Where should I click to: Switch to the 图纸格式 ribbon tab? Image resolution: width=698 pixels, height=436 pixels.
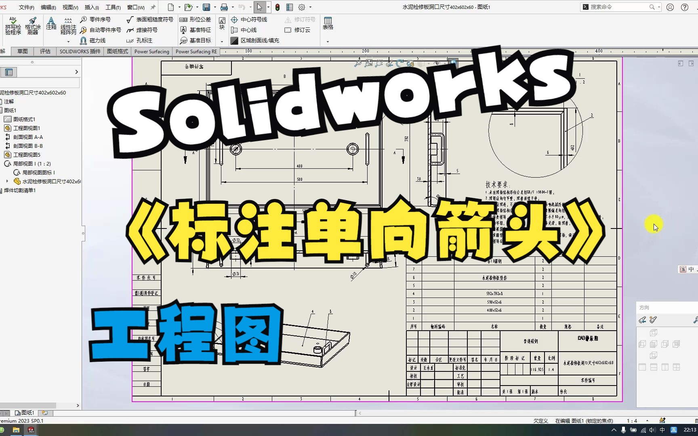click(118, 51)
